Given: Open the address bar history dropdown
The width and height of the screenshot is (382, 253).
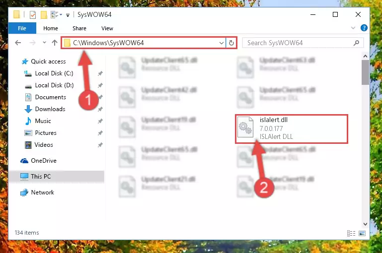Looking at the screenshot, I should pyautogui.click(x=221, y=43).
